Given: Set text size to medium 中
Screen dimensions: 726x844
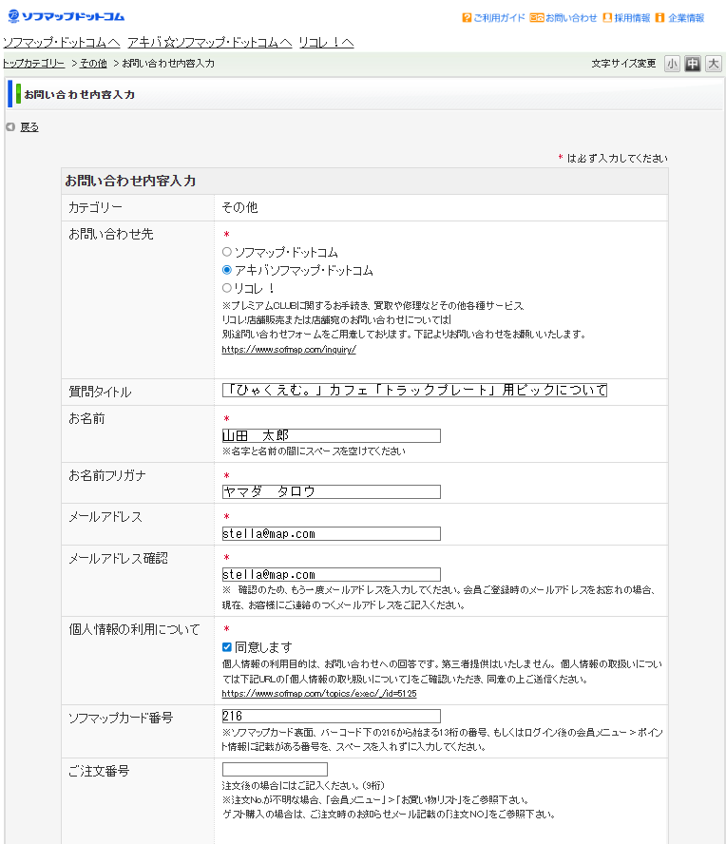Looking at the screenshot, I should click(x=693, y=64).
